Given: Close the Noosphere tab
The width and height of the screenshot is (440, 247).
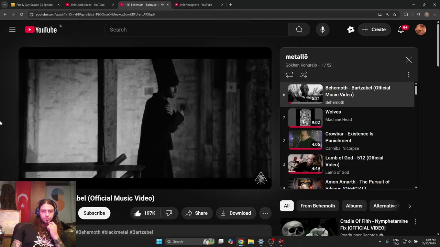Looking at the screenshot, I should (222, 5).
